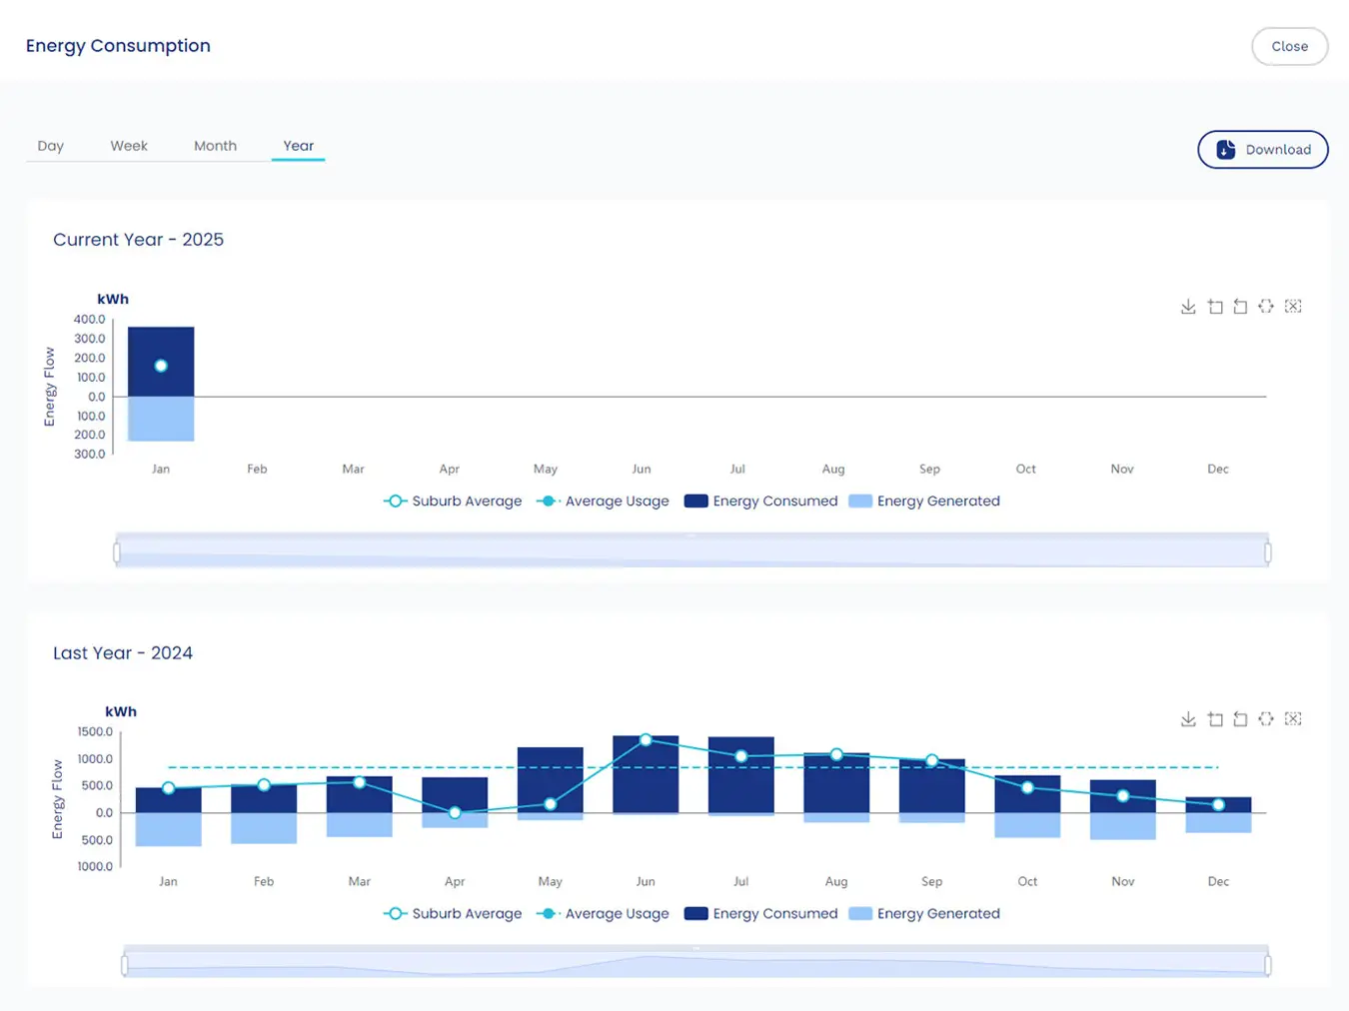Screen dimensions: 1349x1011
Task: Click left handle of 2025 zoom slider
Action: point(117,552)
